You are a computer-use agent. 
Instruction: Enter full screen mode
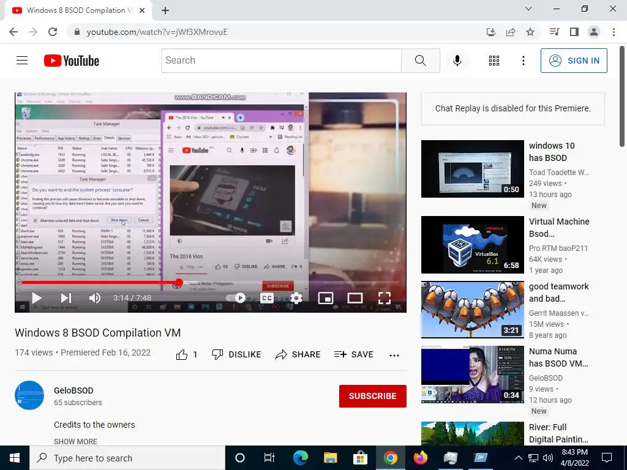[385, 298]
